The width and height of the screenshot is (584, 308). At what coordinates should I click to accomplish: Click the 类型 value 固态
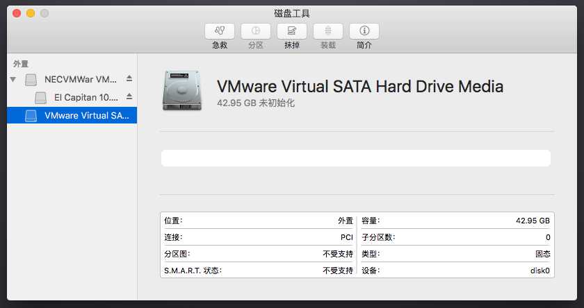point(543,254)
